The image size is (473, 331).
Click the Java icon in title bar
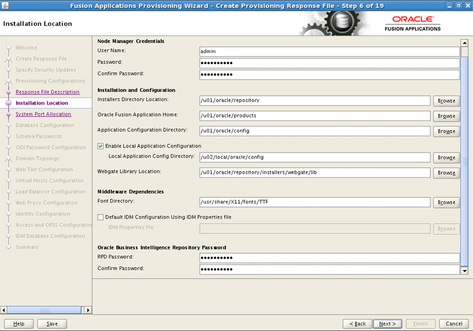tap(5, 5)
